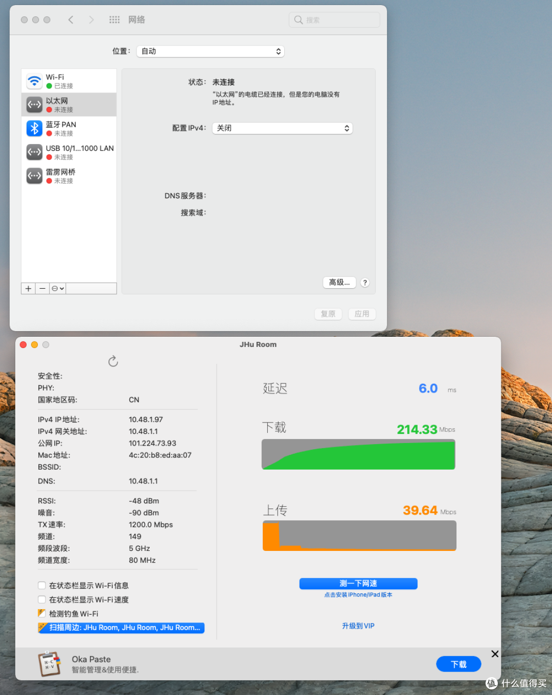Focus the 搜索 search field
Image resolution: width=552 pixels, height=695 pixels.
[334, 20]
